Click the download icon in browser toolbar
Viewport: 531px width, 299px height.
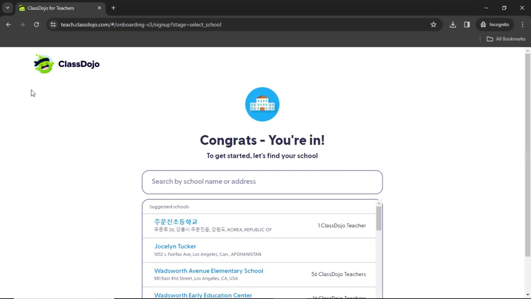453,24
